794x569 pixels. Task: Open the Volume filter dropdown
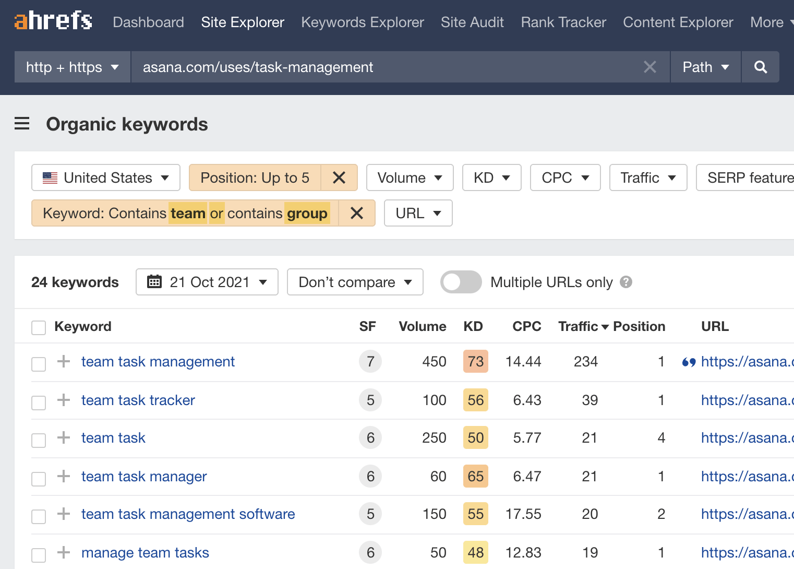click(410, 177)
